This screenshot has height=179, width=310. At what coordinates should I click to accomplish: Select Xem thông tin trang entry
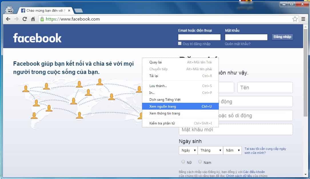coord(180,113)
